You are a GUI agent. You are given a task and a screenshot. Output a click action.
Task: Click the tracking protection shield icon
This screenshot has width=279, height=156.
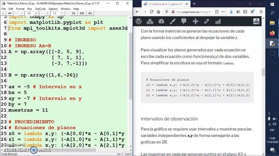pyautogui.click(x=167, y=12)
